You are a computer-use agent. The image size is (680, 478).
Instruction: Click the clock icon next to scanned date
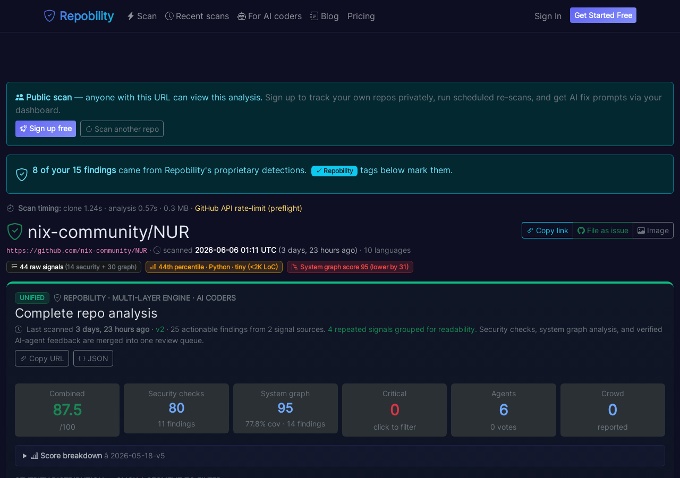(157, 250)
